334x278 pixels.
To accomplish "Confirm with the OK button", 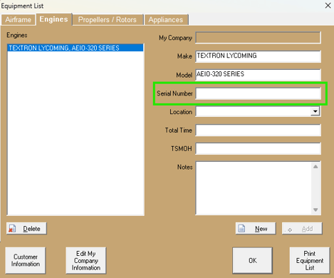I will coord(253,260).
